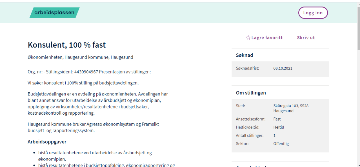Activate the Skriv ut print function

(306, 37)
